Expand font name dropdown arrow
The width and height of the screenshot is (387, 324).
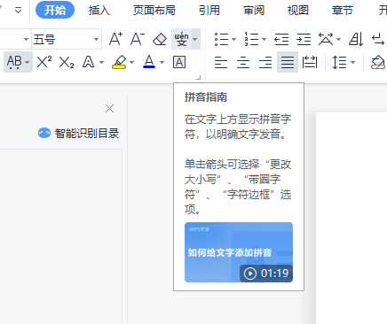tap(26, 39)
